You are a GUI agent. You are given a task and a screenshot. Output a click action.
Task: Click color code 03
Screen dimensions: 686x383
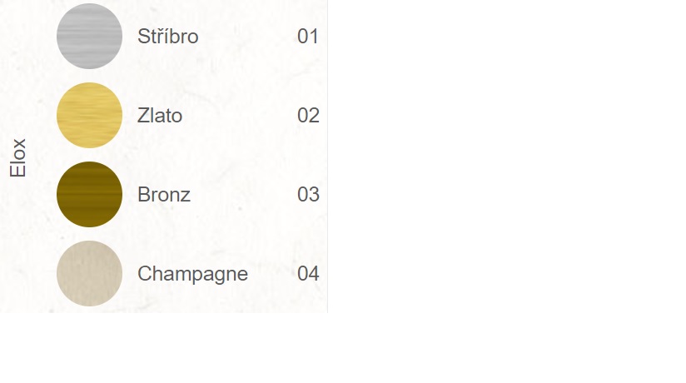tap(308, 195)
